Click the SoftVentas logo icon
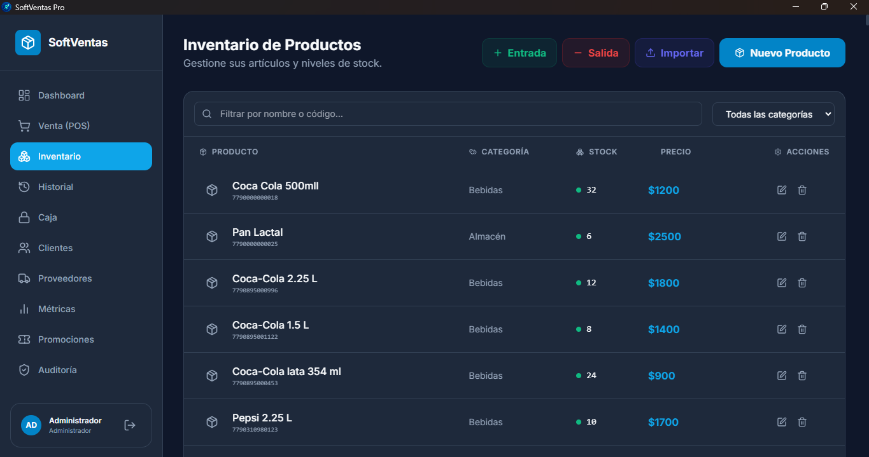869x457 pixels. (x=27, y=42)
